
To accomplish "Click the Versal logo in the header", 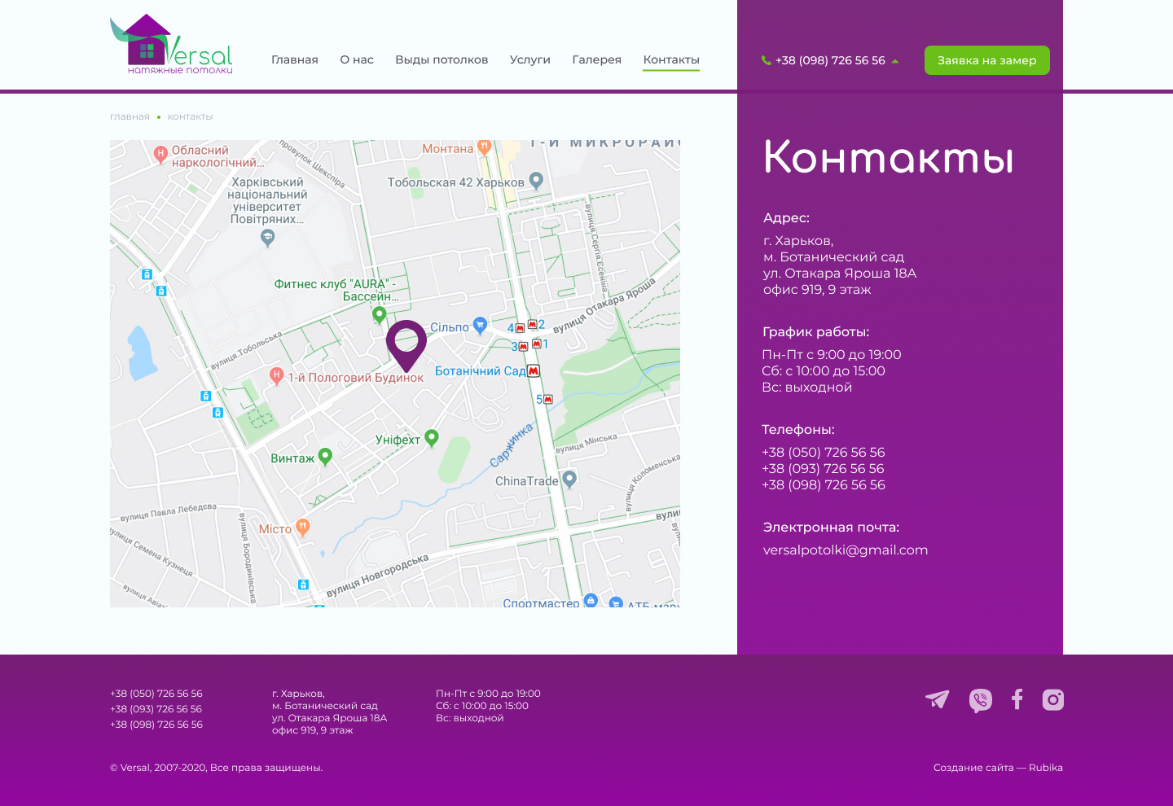I will [171, 44].
